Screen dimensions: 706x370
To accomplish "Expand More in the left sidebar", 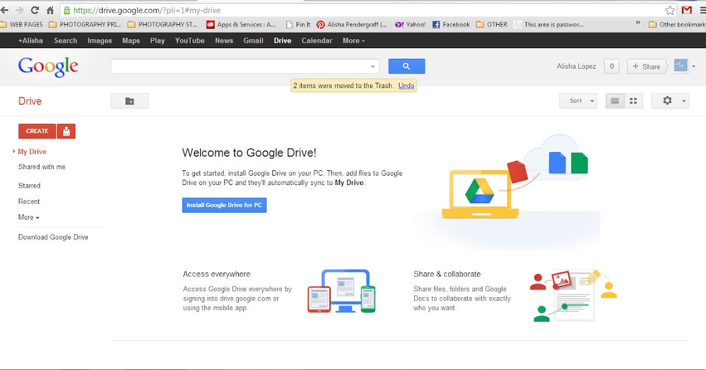I will point(29,217).
